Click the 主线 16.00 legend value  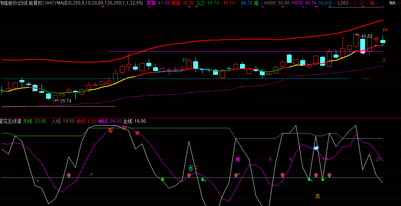click(134, 121)
